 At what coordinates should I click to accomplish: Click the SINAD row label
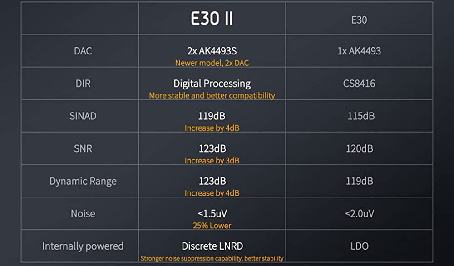pos(83,116)
